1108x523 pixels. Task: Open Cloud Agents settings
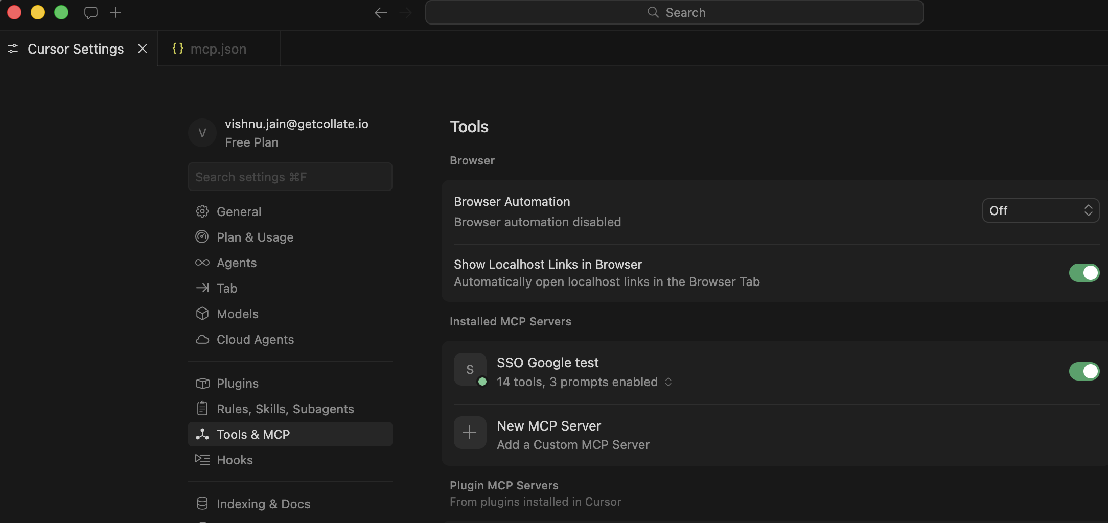tap(290, 339)
